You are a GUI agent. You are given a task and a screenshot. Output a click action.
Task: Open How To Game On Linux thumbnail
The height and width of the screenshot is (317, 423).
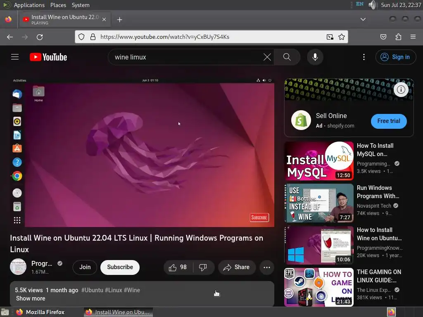tap(319, 287)
